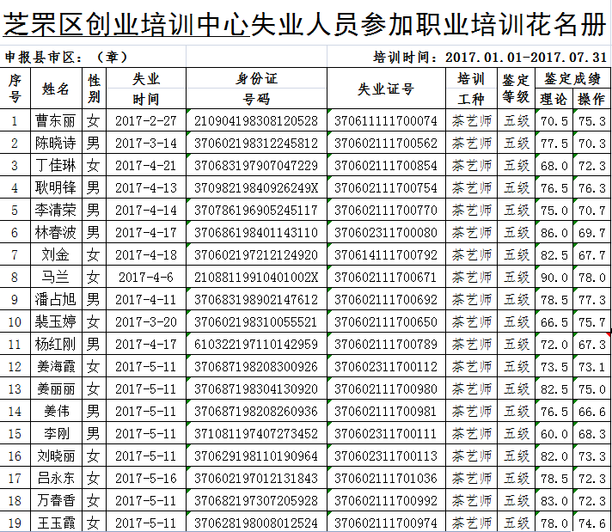Select gender cell in 马兰 row
This screenshot has width=612, height=532.
[94, 277]
